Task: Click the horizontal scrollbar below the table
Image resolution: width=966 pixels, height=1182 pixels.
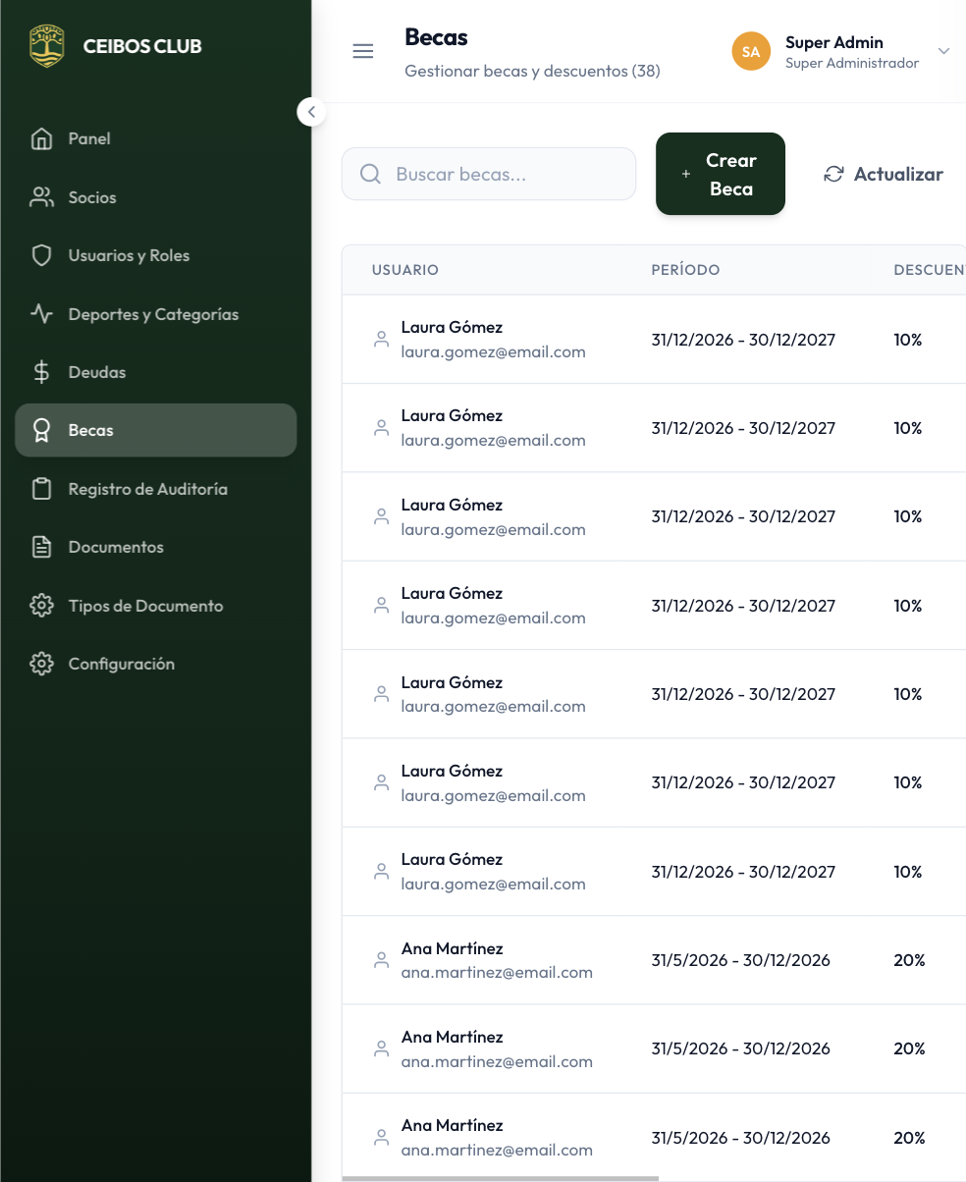Action: click(501, 1177)
